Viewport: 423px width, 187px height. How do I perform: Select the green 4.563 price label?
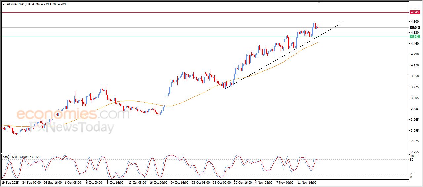coord(414,37)
